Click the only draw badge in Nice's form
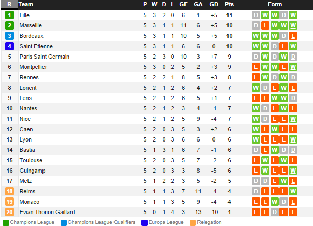The image size is (313, 226). [265, 119]
